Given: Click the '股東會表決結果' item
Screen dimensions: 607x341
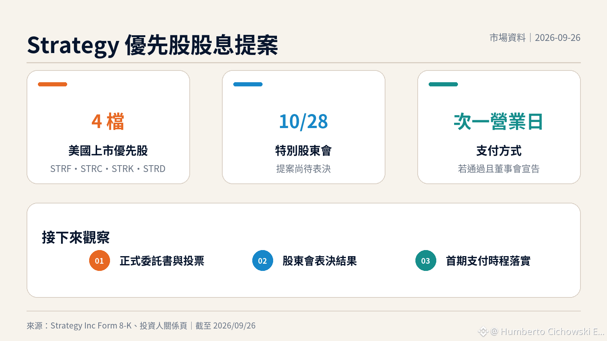Looking at the screenshot, I should point(320,261).
